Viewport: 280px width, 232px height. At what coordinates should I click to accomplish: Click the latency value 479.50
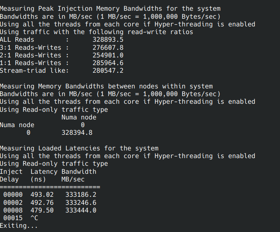coord(42,210)
